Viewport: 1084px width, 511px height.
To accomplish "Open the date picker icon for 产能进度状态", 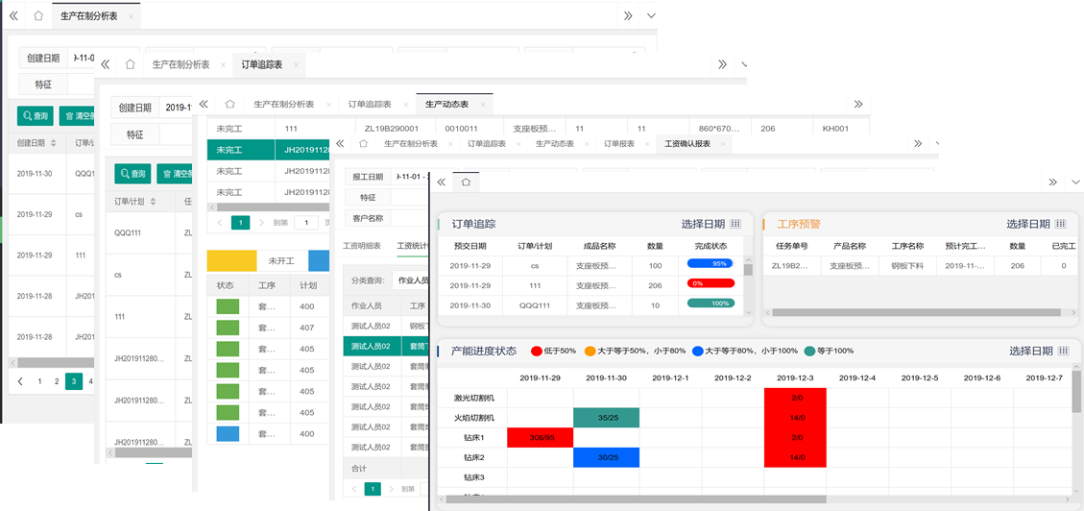I will (x=1062, y=351).
